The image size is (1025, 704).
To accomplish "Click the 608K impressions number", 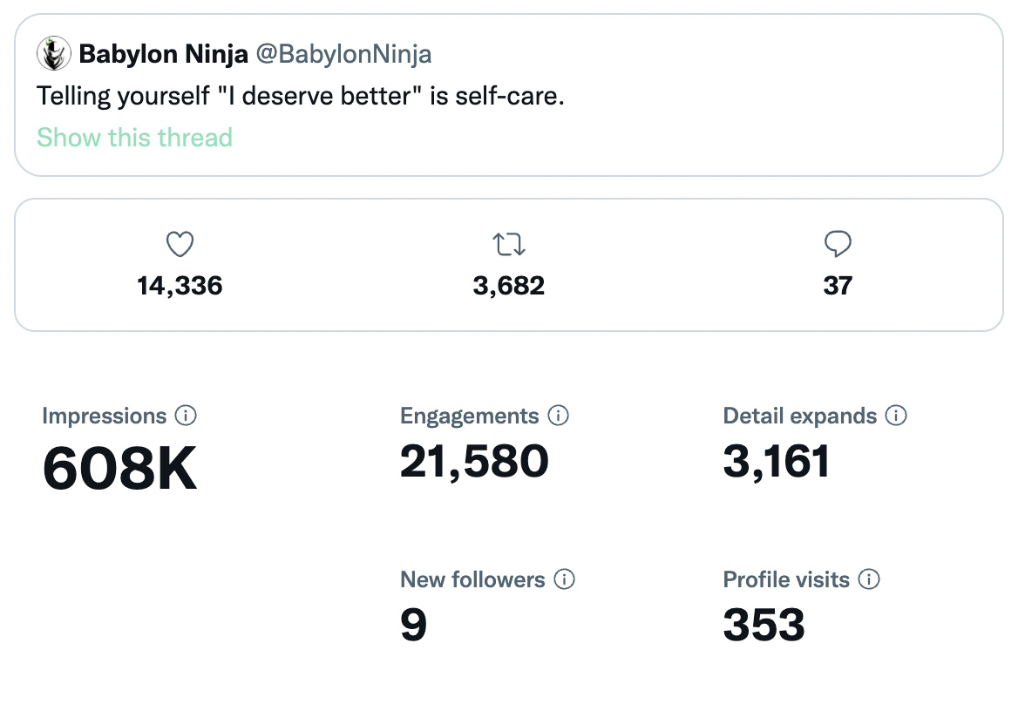I will click(120, 469).
